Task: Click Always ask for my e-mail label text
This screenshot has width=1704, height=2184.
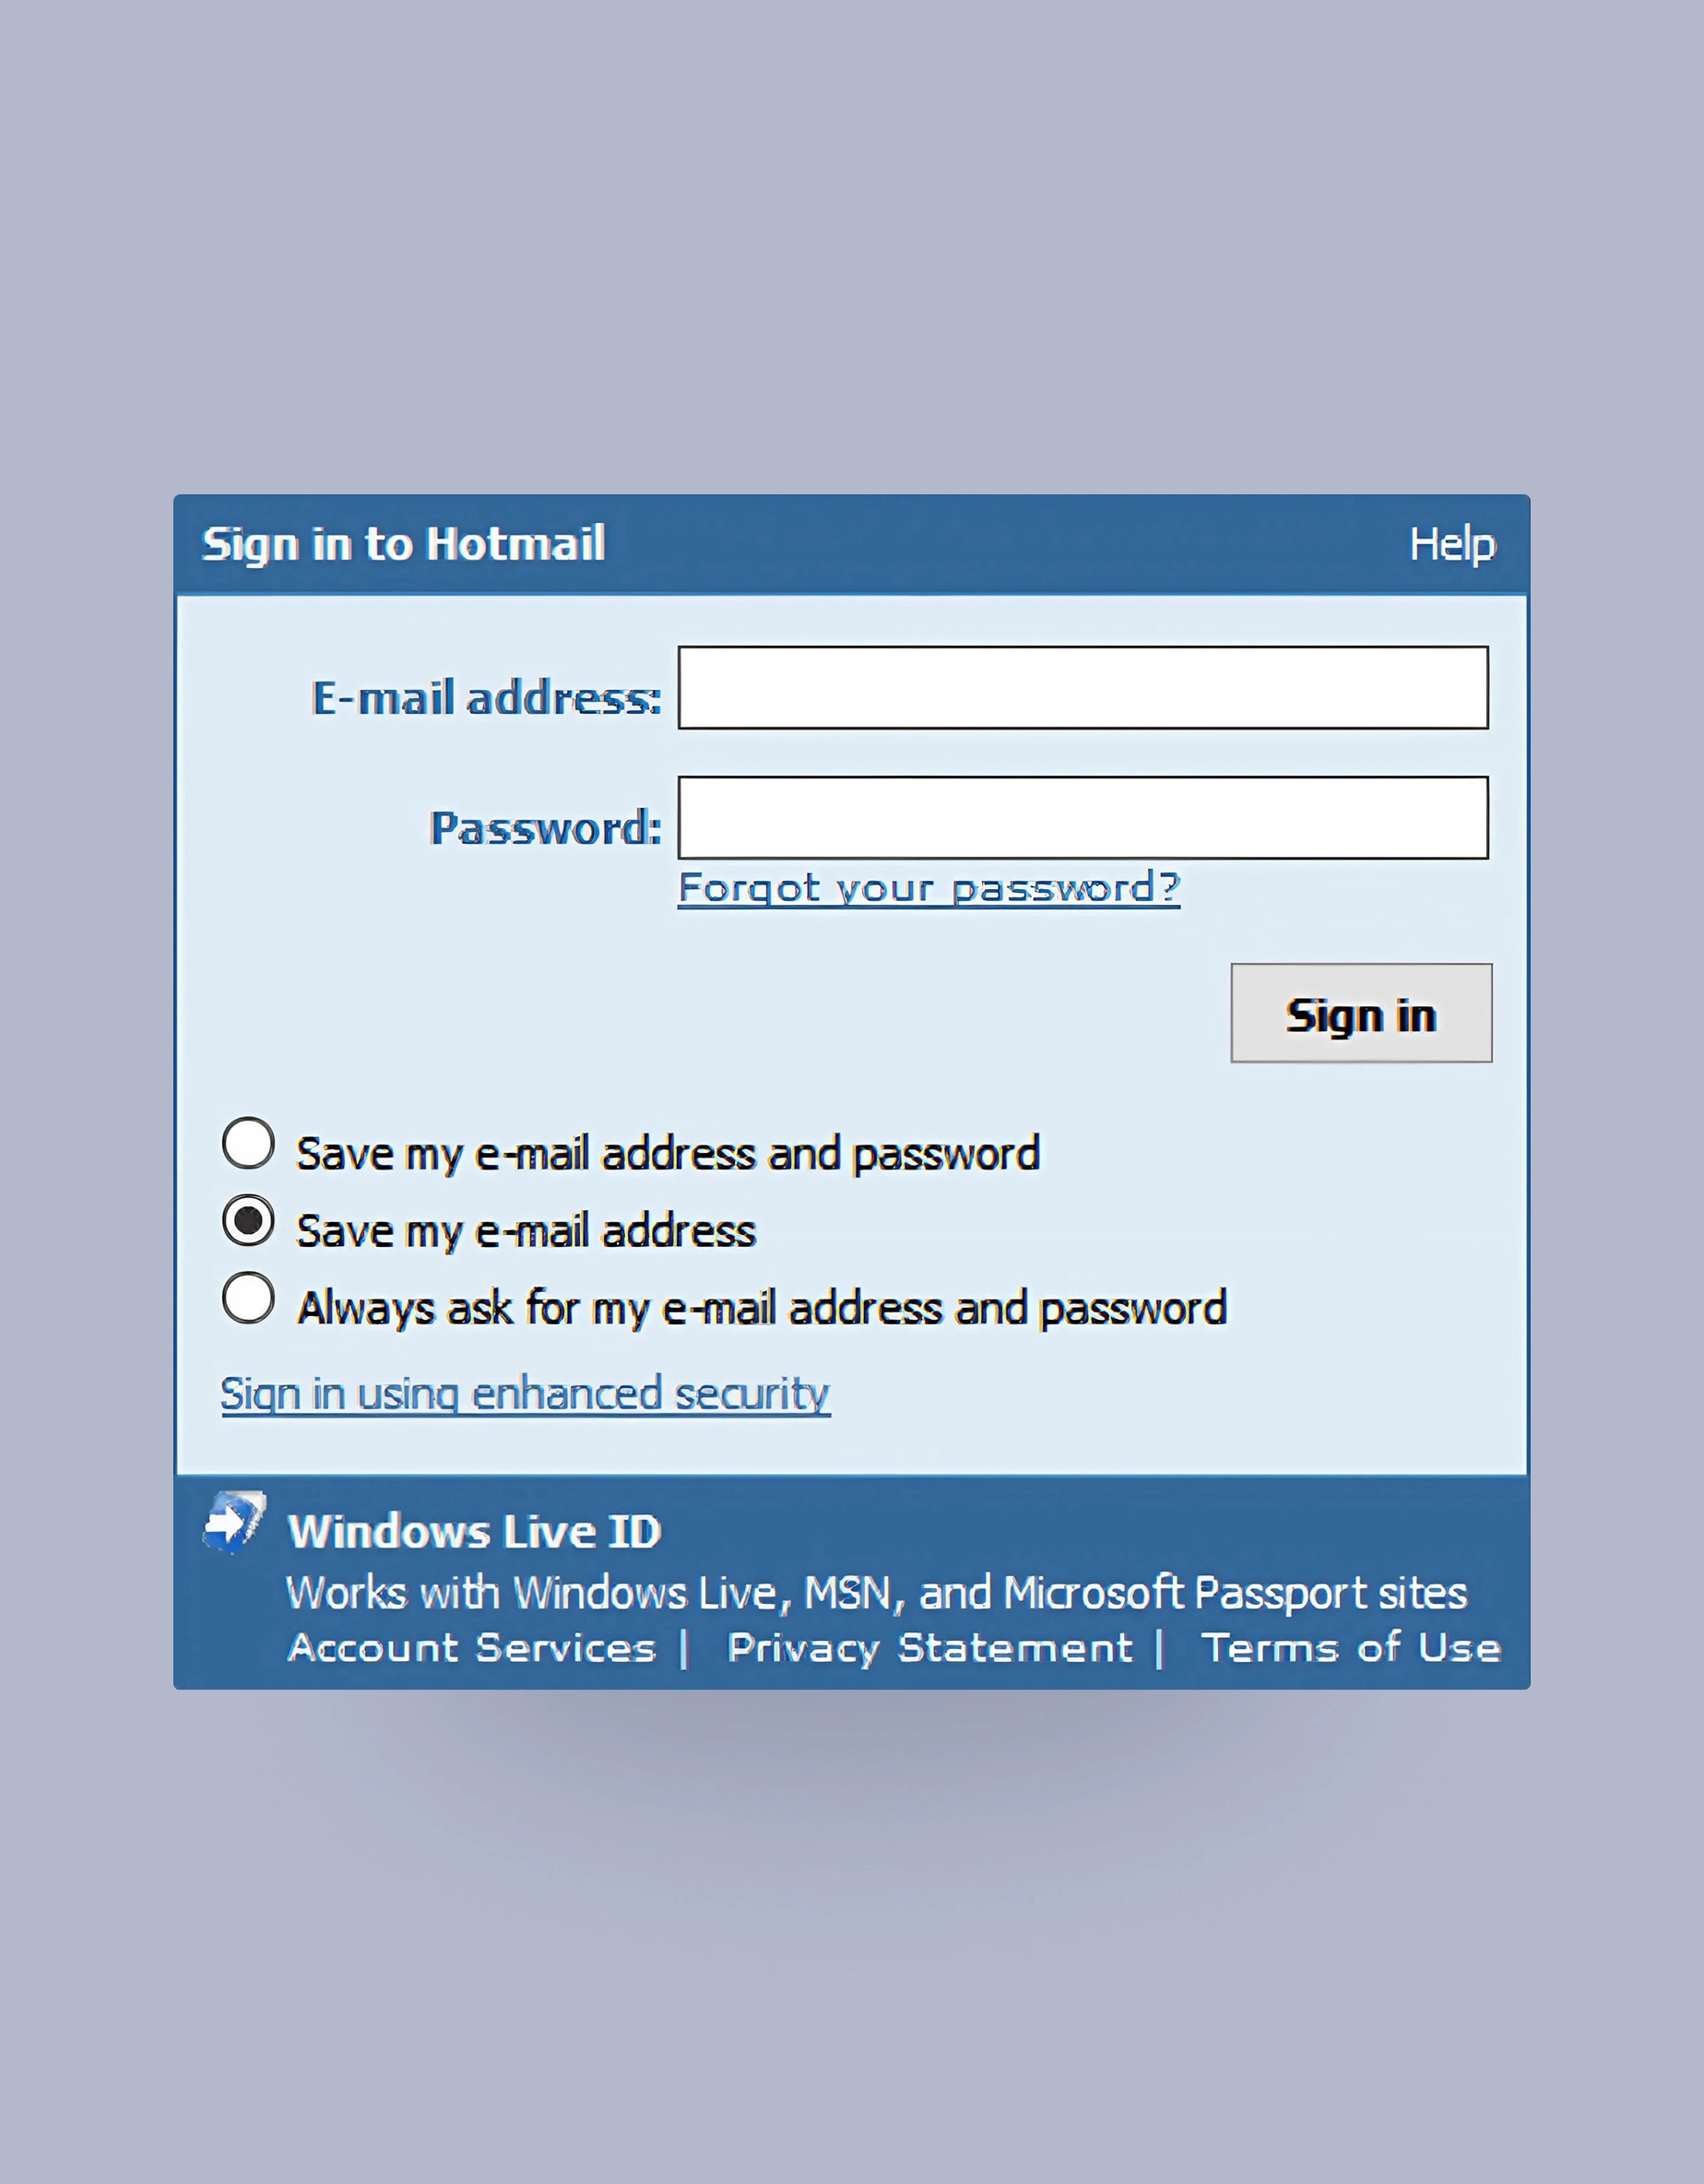Action: tap(762, 1308)
